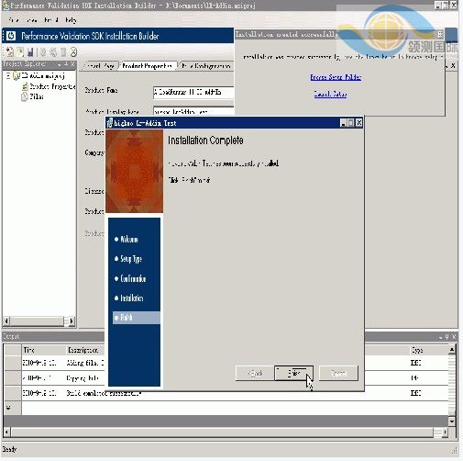Collapse the project root tree node
This screenshot has height=461, width=463.
coord(8,75)
